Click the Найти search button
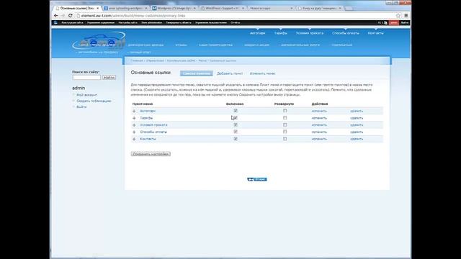 109,77
